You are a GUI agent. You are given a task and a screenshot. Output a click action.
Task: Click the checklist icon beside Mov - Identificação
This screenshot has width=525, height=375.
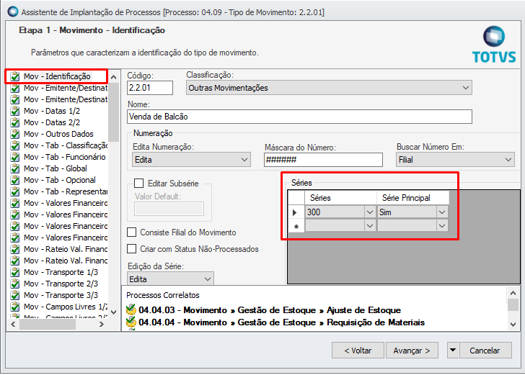pyautogui.click(x=14, y=76)
